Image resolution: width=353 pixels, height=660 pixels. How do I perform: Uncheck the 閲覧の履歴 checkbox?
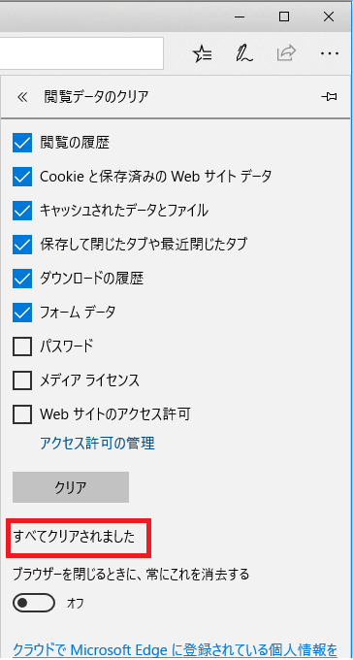pyautogui.click(x=22, y=143)
